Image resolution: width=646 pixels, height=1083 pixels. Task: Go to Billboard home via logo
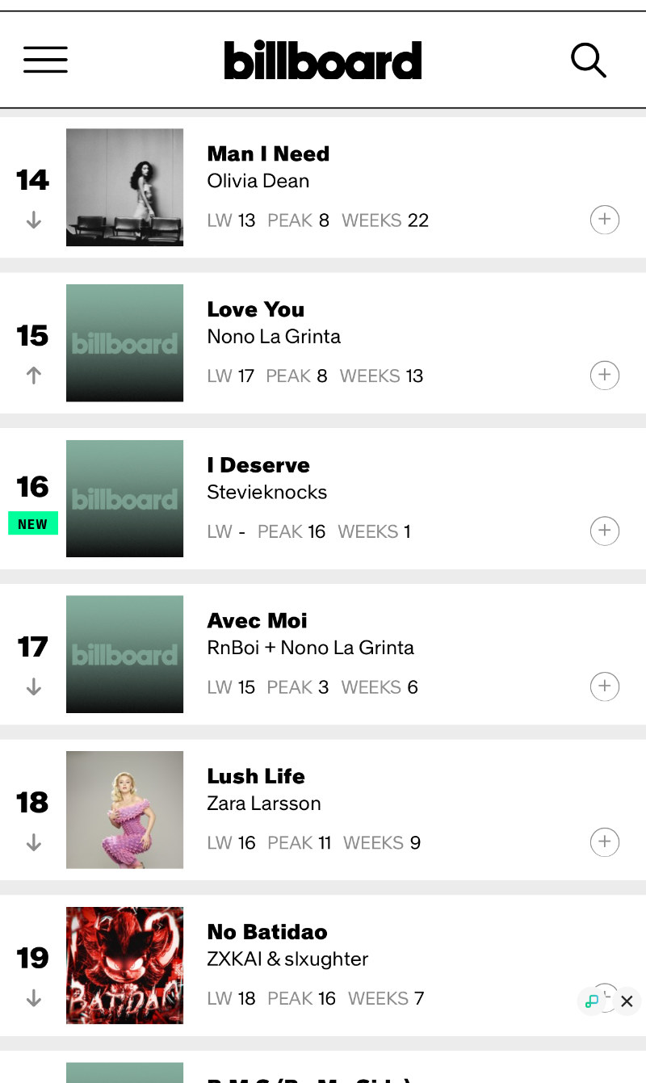click(x=323, y=60)
